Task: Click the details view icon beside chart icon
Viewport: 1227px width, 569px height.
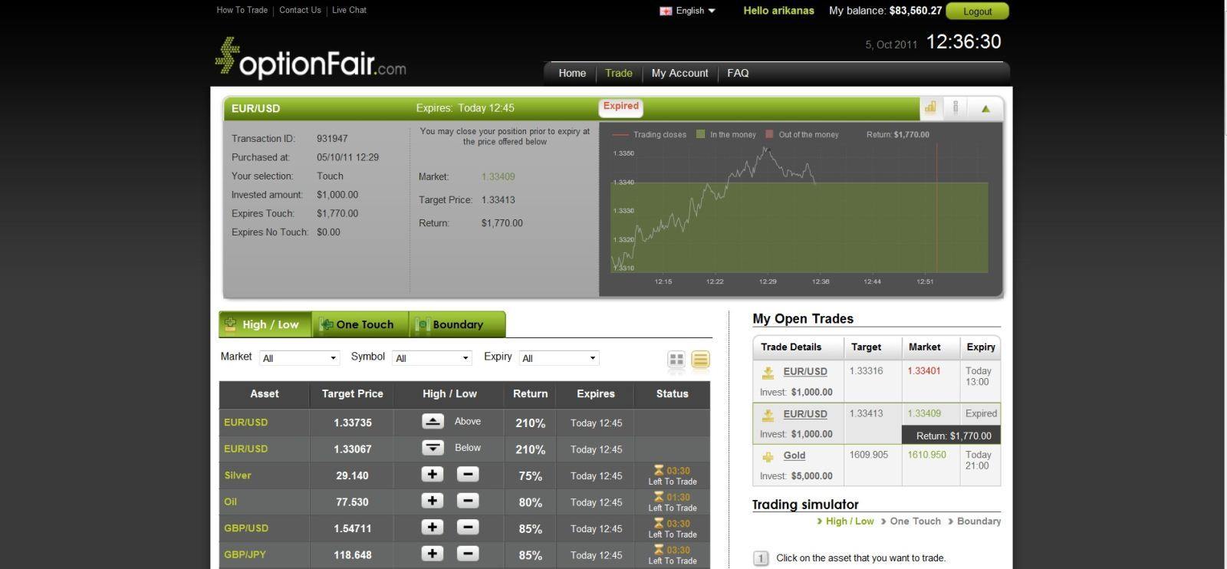Action: (956, 108)
